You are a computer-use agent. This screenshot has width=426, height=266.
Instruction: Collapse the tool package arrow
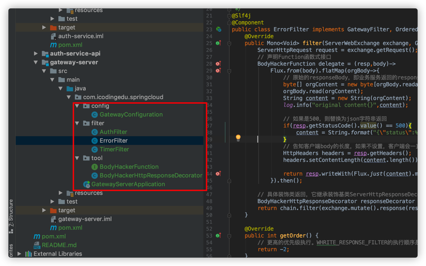coord(78,158)
